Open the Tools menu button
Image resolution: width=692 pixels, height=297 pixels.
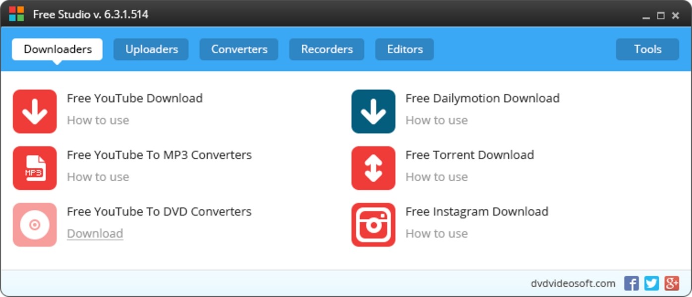647,49
